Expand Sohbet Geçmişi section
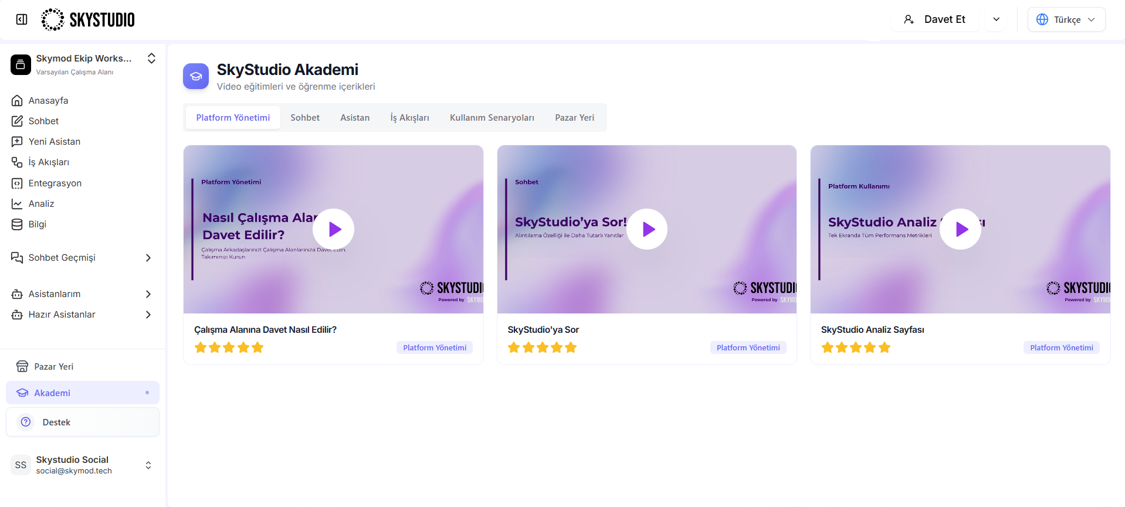The width and height of the screenshot is (1125, 508). point(148,258)
